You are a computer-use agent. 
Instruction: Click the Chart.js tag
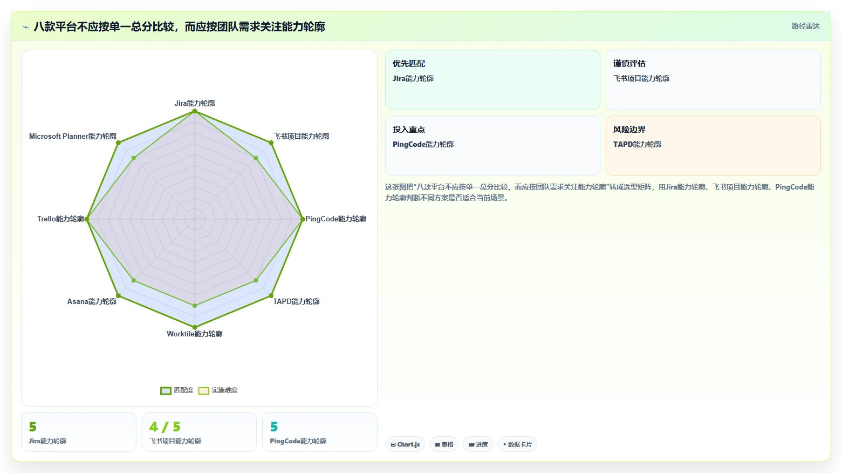(x=405, y=444)
